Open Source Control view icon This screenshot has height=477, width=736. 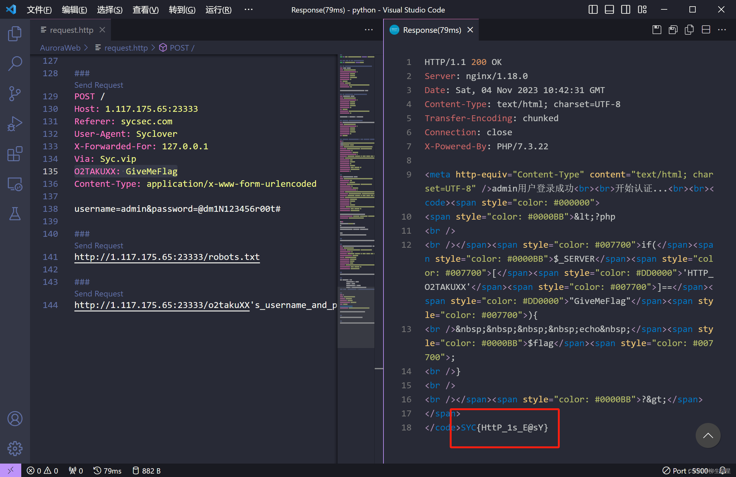click(x=15, y=93)
